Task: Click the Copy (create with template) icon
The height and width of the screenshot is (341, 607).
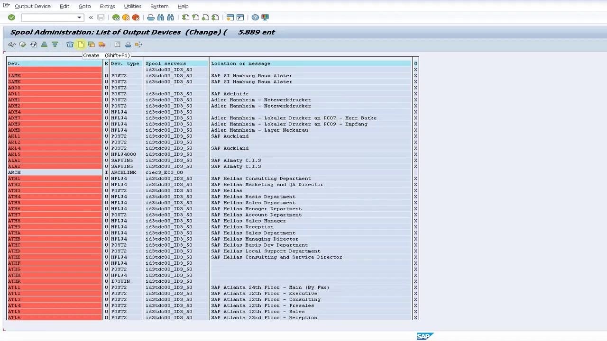Action: tap(91, 45)
